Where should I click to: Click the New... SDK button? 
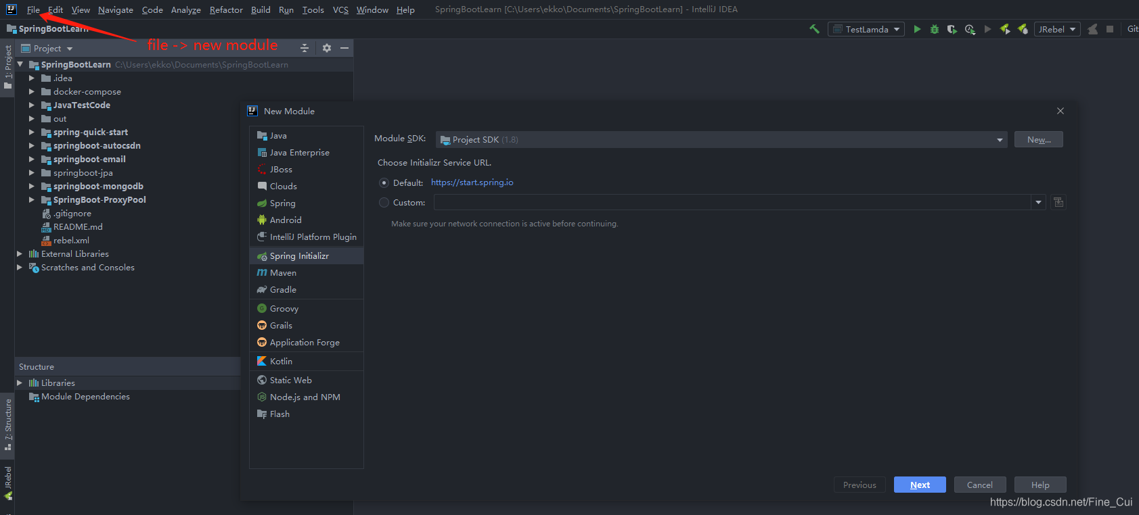click(x=1039, y=140)
